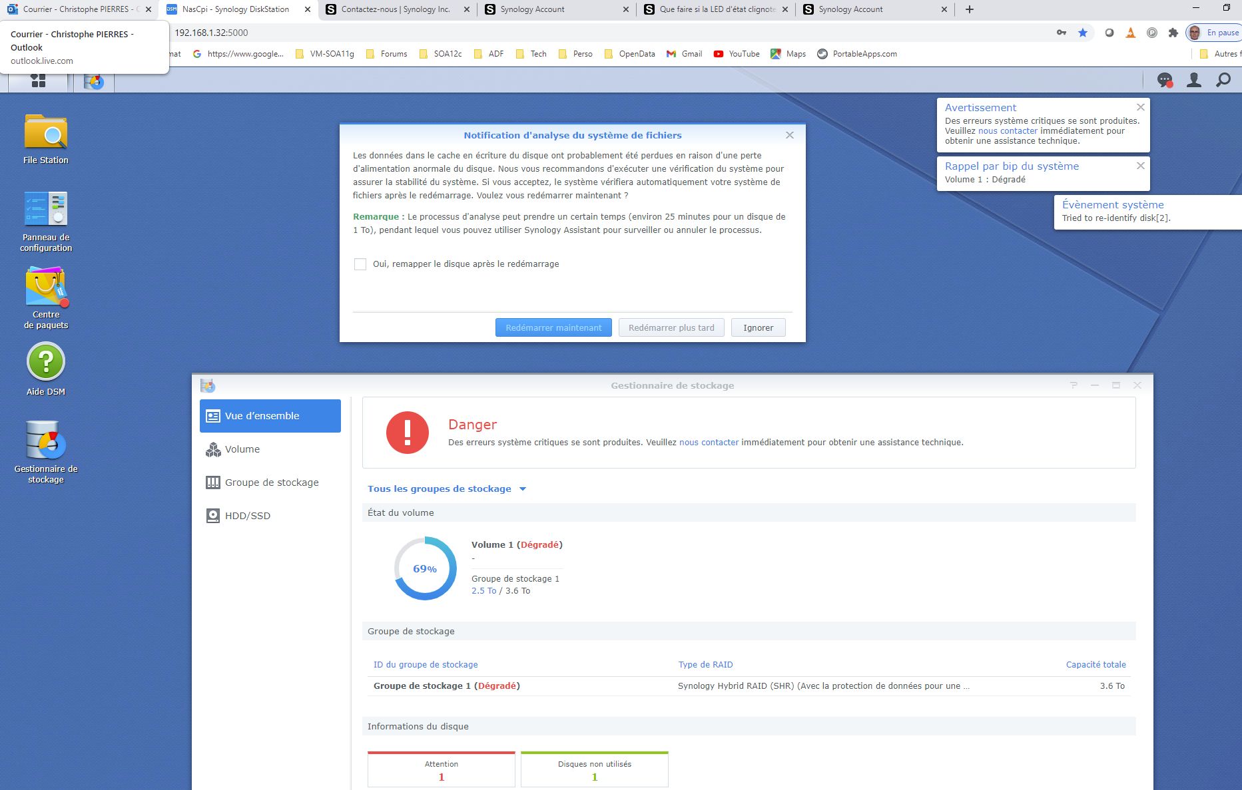
Task: Sort by 'ID du groupe de stockage' column
Action: [x=426, y=664]
